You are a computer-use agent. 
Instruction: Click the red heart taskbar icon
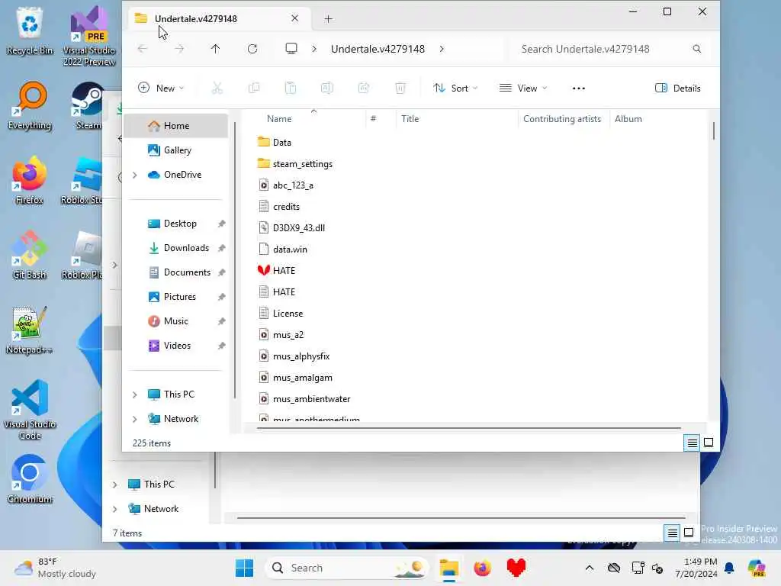point(516,568)
